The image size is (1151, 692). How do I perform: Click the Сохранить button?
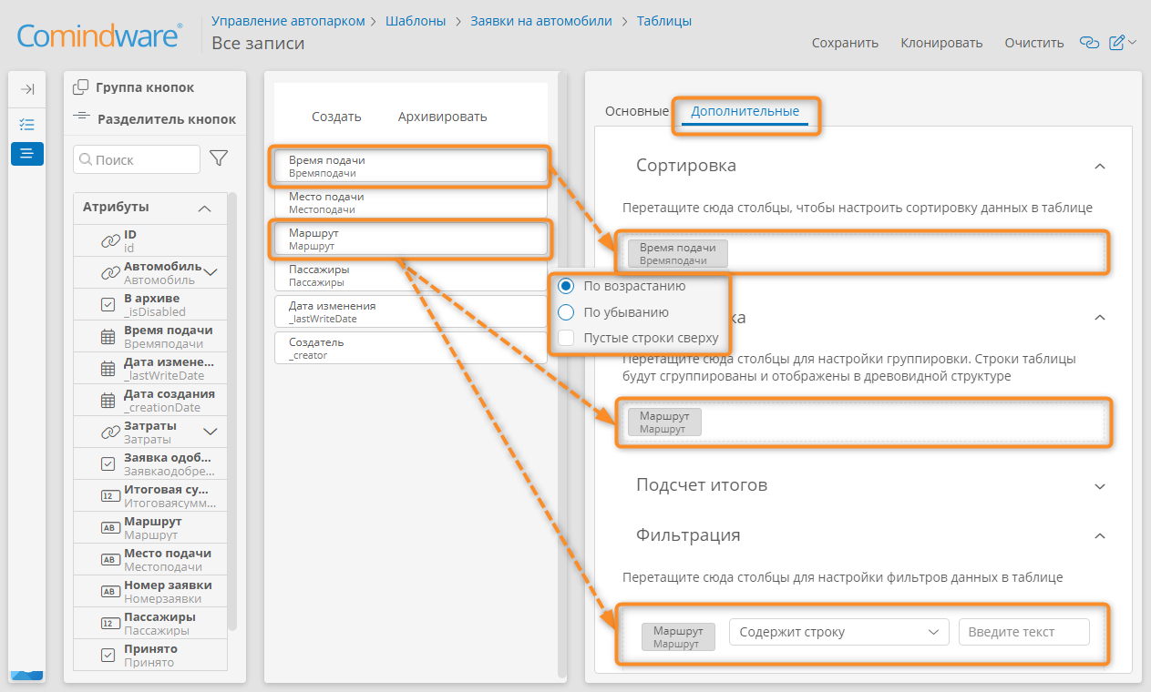pyautogui.click(x=845, y=42)
